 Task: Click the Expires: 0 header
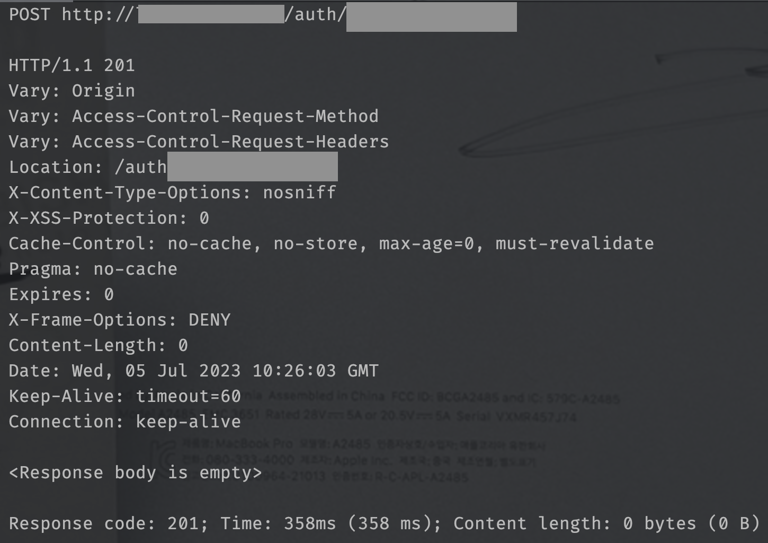click(x=61, y=294)
